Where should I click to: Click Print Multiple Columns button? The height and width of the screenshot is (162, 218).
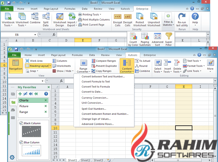tap(94, 20)
